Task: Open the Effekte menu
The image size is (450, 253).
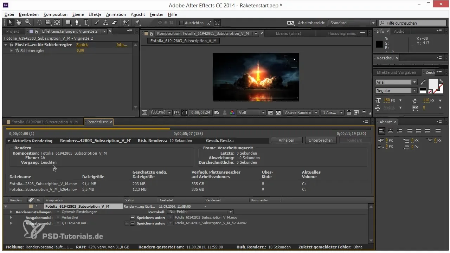Action: pos(95,14)
